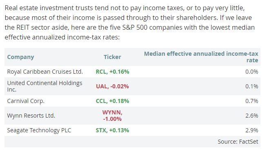Click the Source: FactSet text
The height and width of the screenshot is (151, 265).
238,142
